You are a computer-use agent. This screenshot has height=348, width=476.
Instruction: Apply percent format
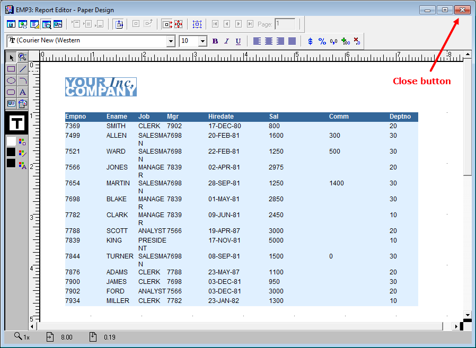coord(322,41)
